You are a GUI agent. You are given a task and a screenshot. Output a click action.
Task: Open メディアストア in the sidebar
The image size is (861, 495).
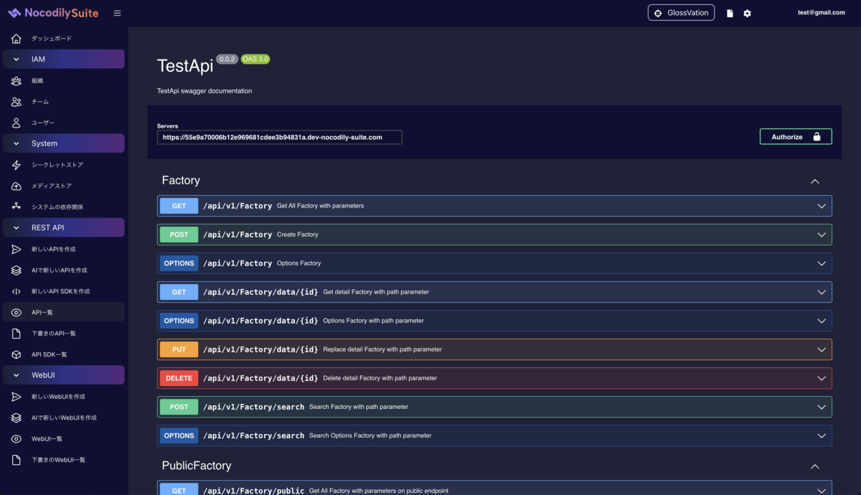click(x=63, y=186)
